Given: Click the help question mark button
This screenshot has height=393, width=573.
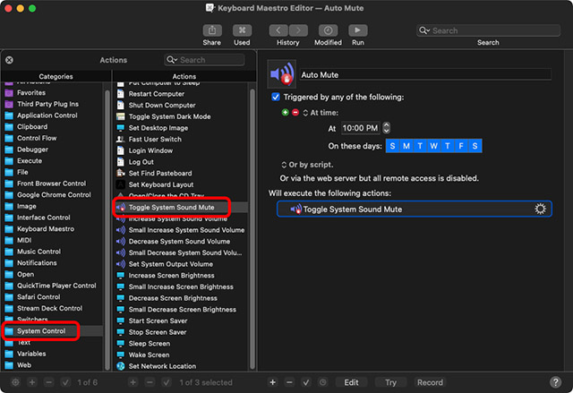Looking at the screenshot, I should (x=555, y=382).
